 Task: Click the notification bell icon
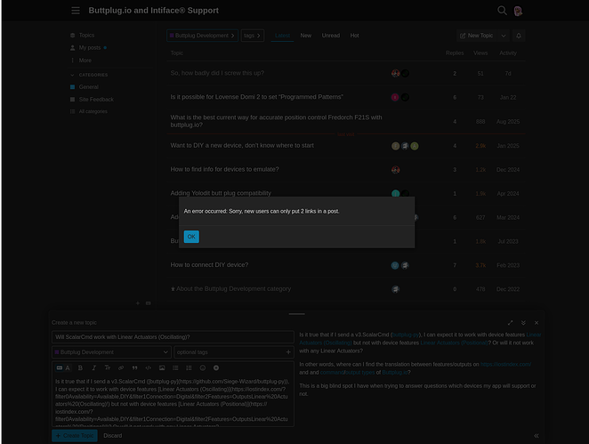pyautogui.click(x=519, y=36)
